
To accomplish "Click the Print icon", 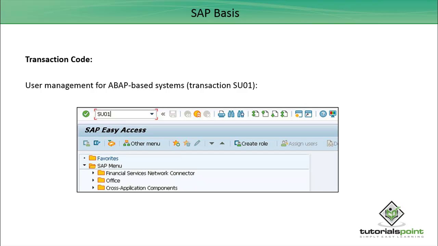I will pos(221,114).
